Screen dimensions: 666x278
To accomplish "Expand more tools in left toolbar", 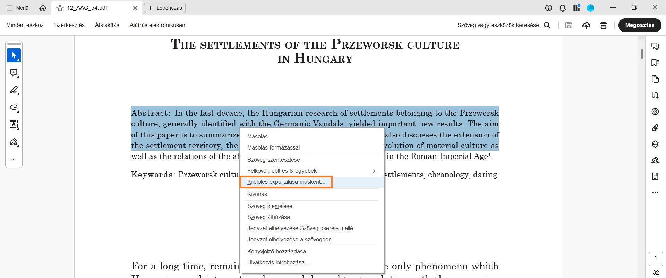I will [14, 159].
